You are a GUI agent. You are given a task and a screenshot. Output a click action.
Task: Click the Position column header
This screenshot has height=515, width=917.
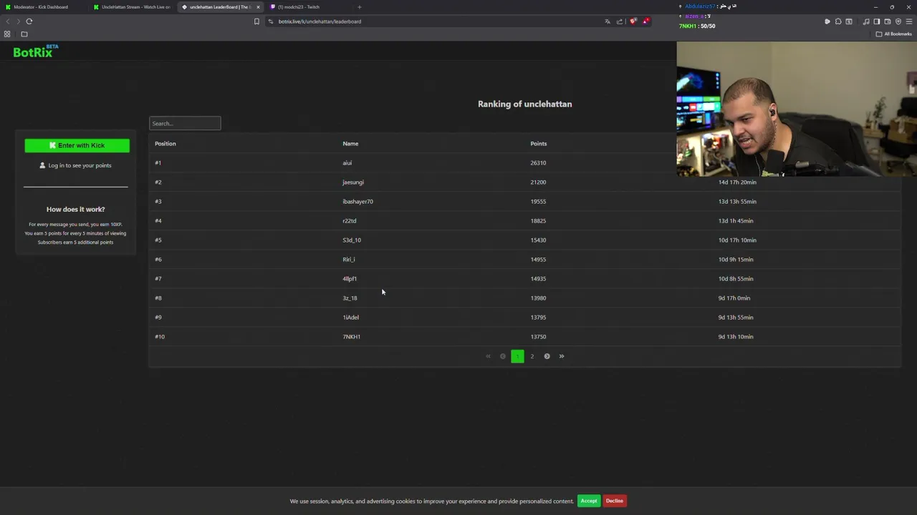(165, 143)
